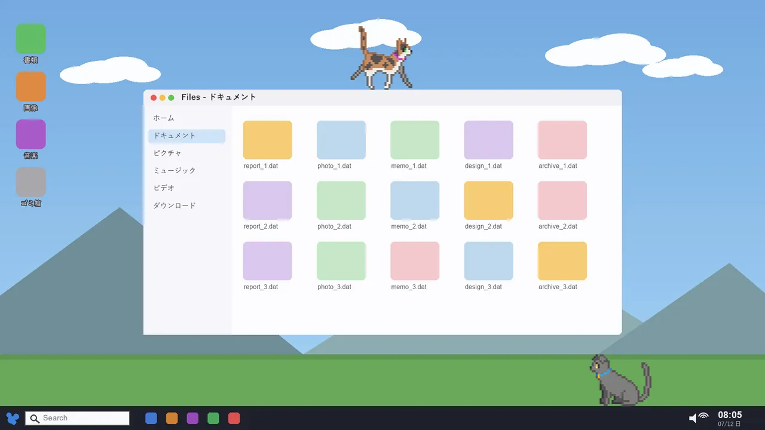Navigate to ダウンロード in the sidebar
The image size is (765, 430).
point(187,206)
